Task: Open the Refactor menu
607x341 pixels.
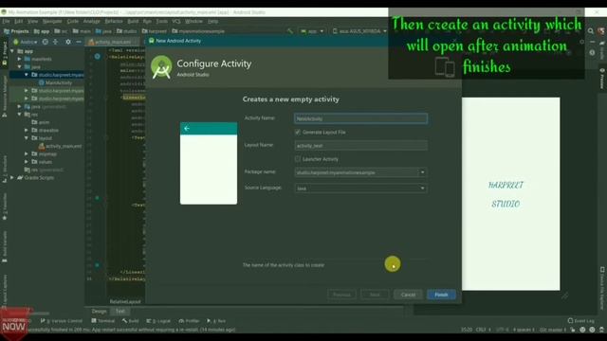Action: (114, 21)
